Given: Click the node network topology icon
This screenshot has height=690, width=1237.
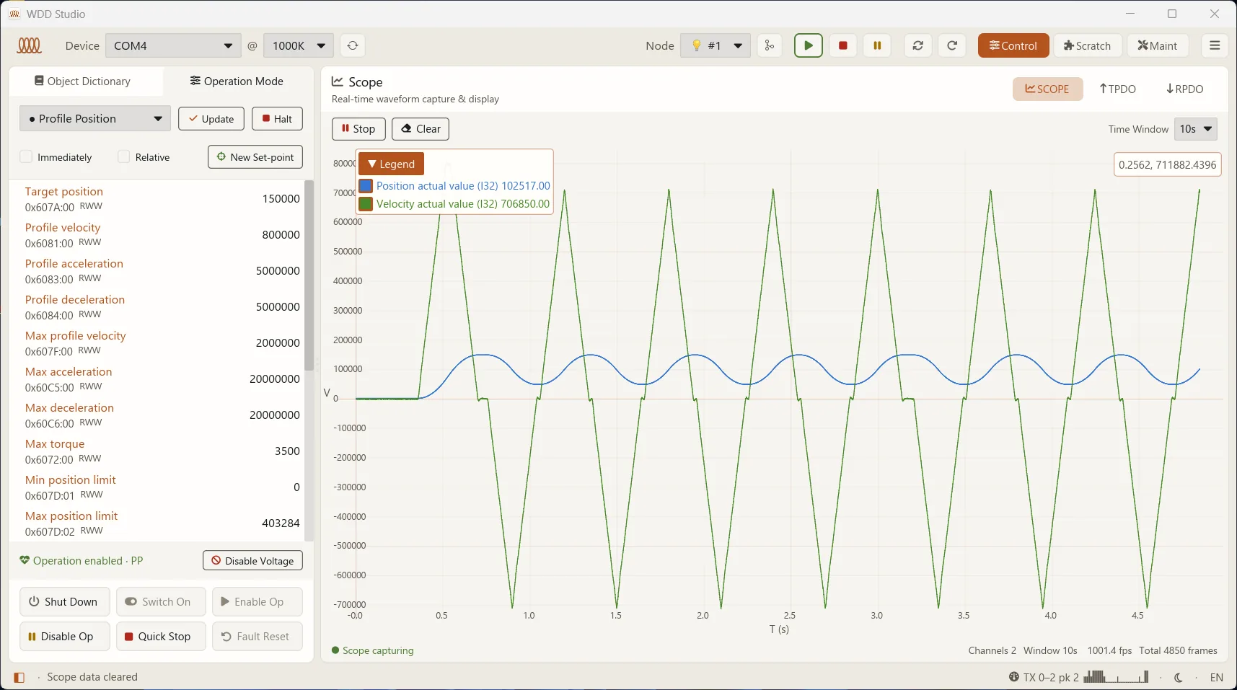Looking at the screenshot, I should click(770, 45).
